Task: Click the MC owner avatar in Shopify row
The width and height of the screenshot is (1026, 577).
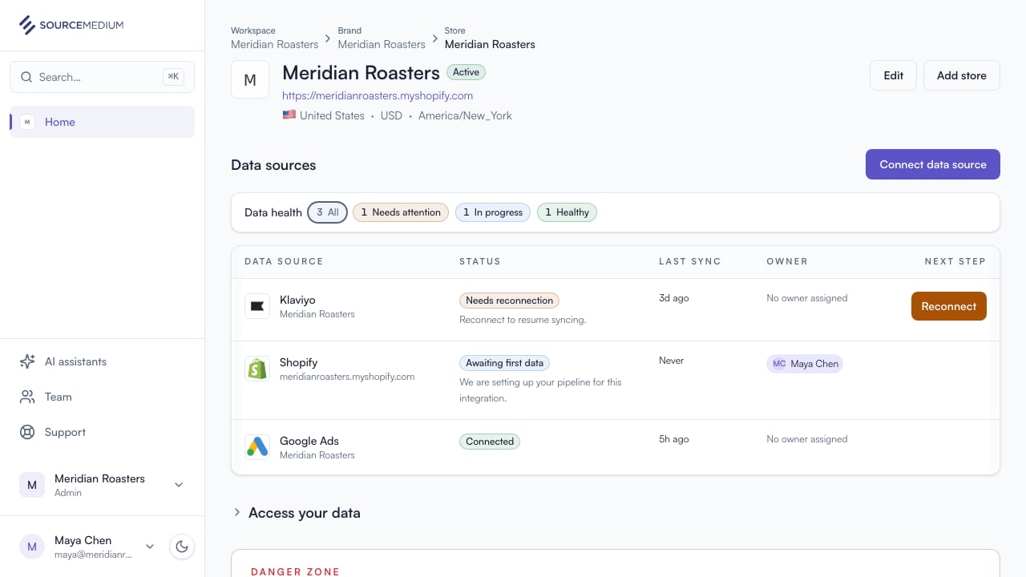Action: click(779, 364)
